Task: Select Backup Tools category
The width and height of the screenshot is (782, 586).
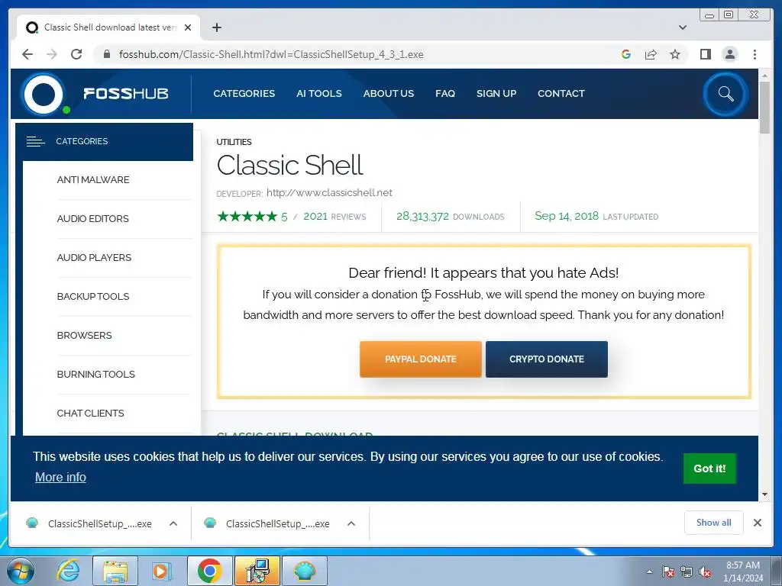Action: pyautogui.click(x=93, y=297)
